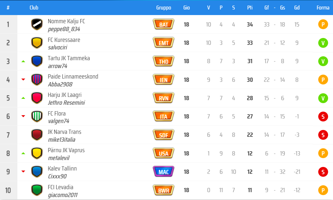The height and width of the screenshot is (200, 333).
Task: Click the BAT group badge
Action: click(x=164, y=24)
